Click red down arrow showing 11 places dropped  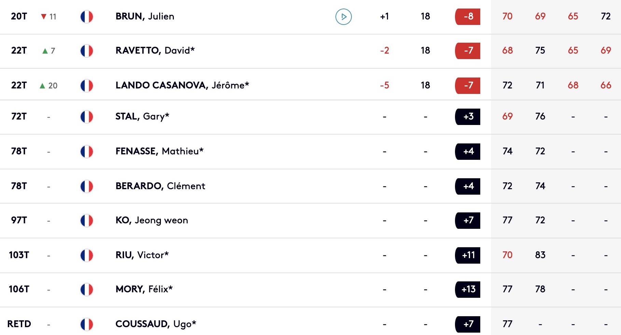pos(43,16)
